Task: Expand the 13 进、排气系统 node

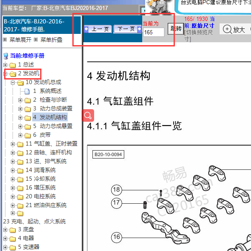Action: pyautogui.click(x=13, y=161)
